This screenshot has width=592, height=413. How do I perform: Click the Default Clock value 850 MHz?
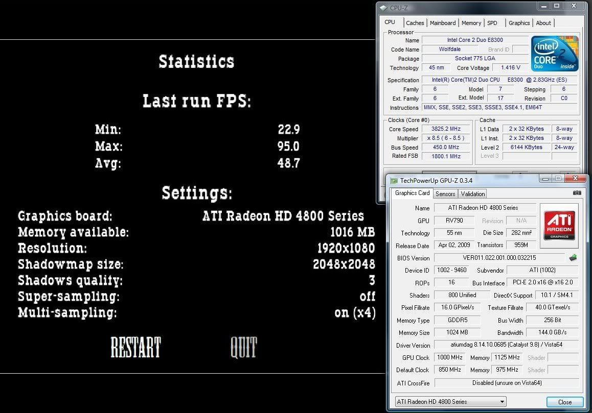tap(450, 370)
